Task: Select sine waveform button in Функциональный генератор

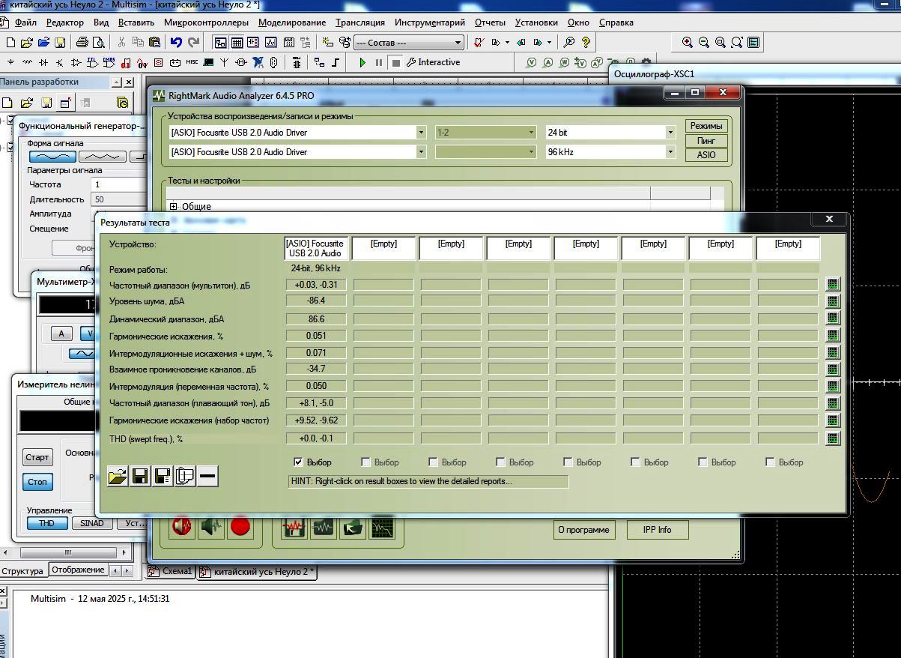Action: pyautogui.click(x=52, y=157)
